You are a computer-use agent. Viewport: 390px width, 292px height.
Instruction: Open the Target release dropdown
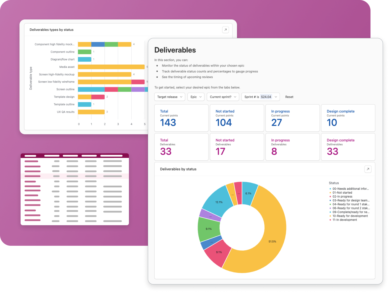(x=170, y=97)
